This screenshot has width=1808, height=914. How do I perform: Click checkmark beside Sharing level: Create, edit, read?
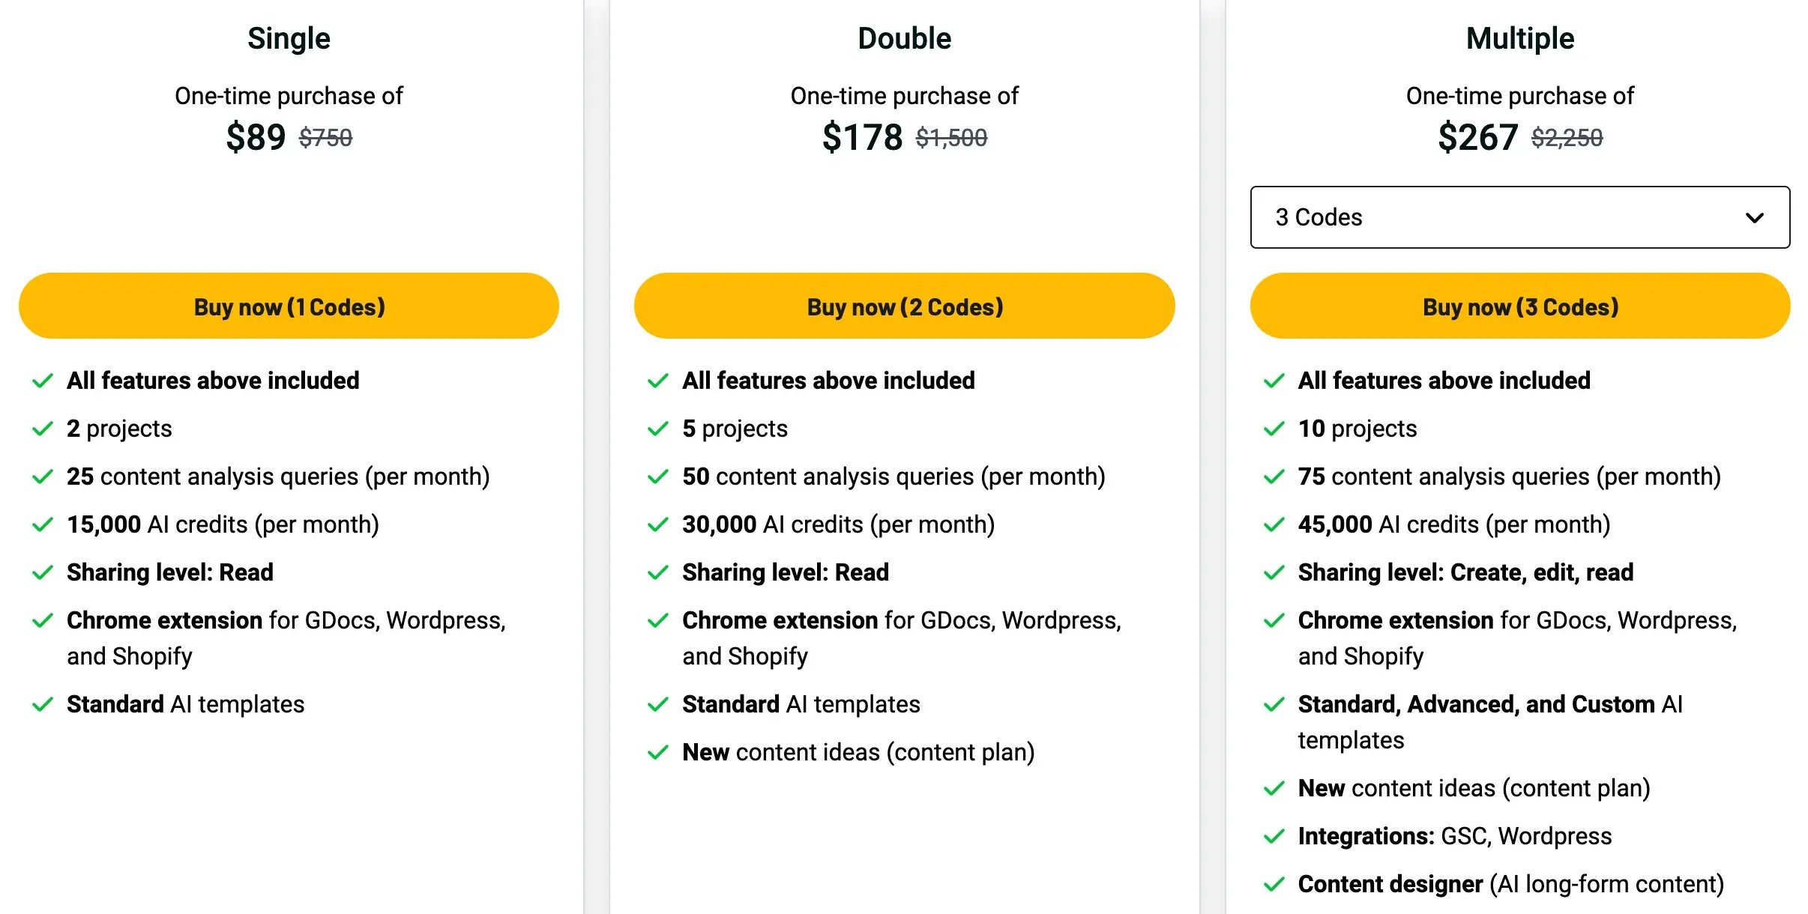click(x=1274, y=572)
